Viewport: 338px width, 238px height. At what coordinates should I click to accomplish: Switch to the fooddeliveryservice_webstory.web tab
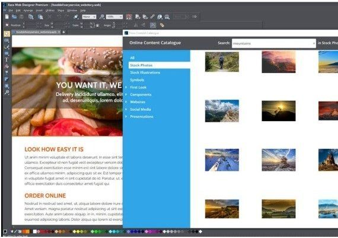pyautogui.click(x=36, y=32)
